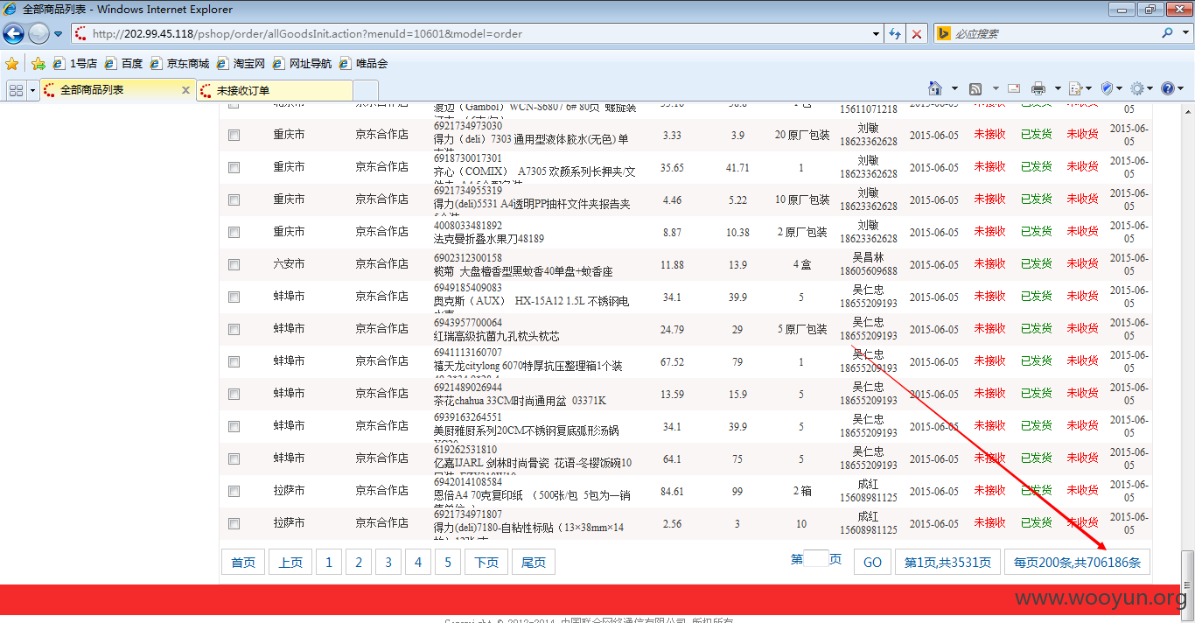The width and height of the screenshot is (1195, 623).
Task: Tick checkbox for 得力 7303 液体胶水 row
Action: click(234, 135)
